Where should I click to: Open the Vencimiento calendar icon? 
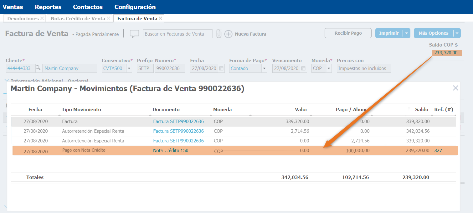click(303, 68)
